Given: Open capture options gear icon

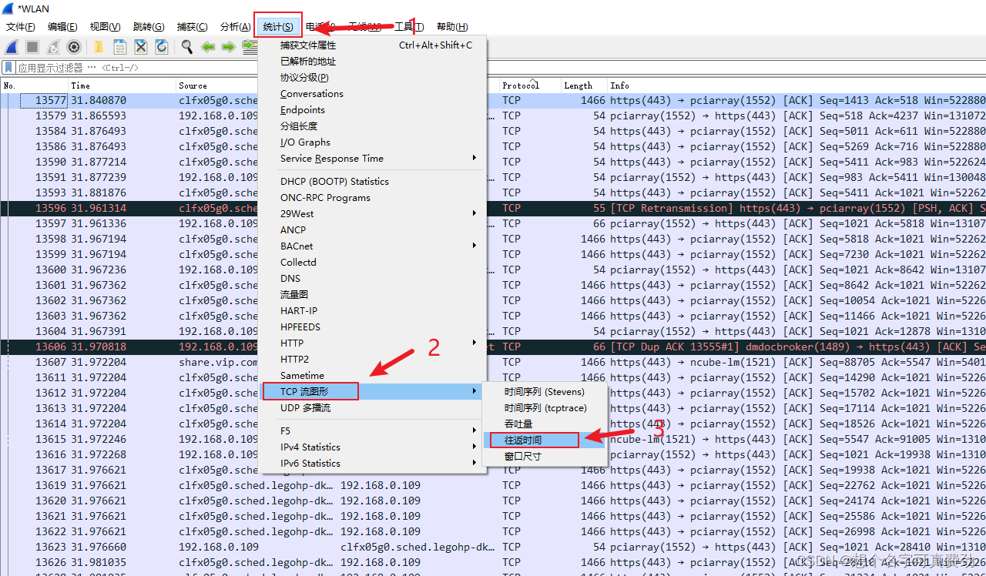Looking at the screenshot, I should [74, 47].
